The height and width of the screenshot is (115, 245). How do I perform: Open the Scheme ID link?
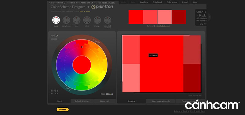[163, 26]
